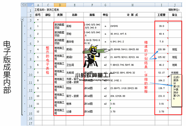
Task: Select cell containing 24+9+6 formula
Action: pyautogui.click(x=132, y=26)
